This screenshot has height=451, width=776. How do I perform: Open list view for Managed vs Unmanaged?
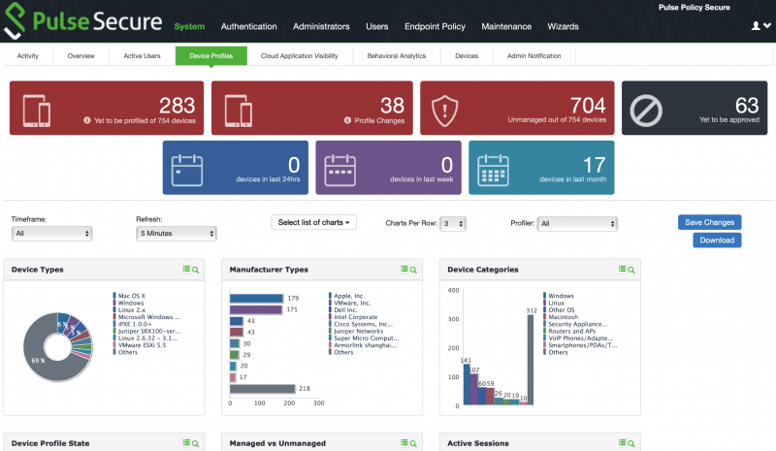click(x=404, y=442)
